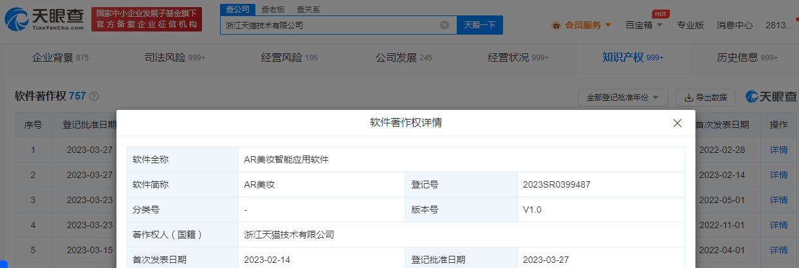Select the 软件简称 value AR美妆
Image resolution: width=799 pixels, height=268 pixels.
pos(260,184)
